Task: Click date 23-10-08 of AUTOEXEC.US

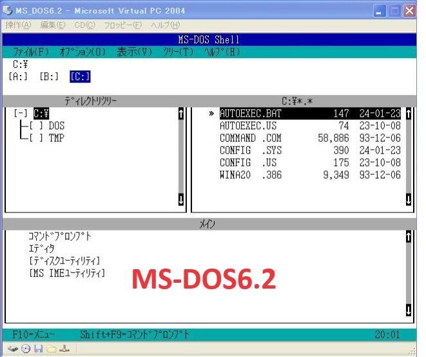Action: pyautogui.click(x=380, y=126)
